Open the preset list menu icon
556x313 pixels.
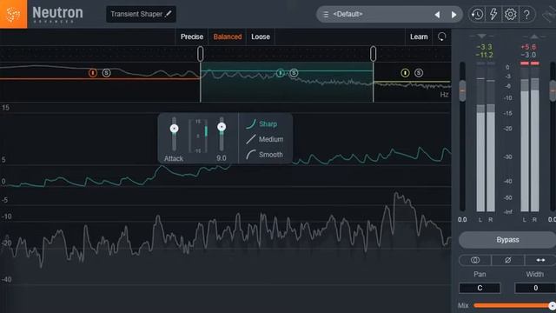pyautogui.click(x=326, y=15)
